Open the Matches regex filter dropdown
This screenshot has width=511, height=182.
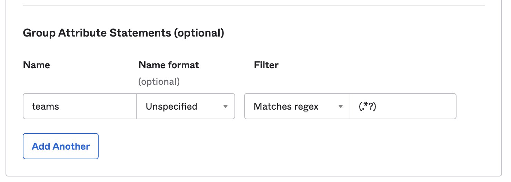(297, 106)
